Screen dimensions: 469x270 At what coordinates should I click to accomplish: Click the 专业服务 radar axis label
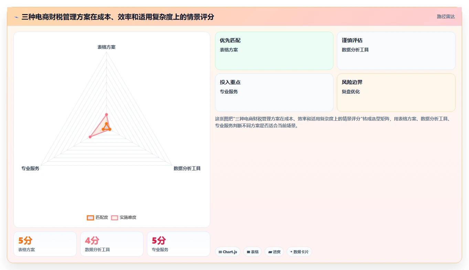pyautogui.click(x=30, y=168)
